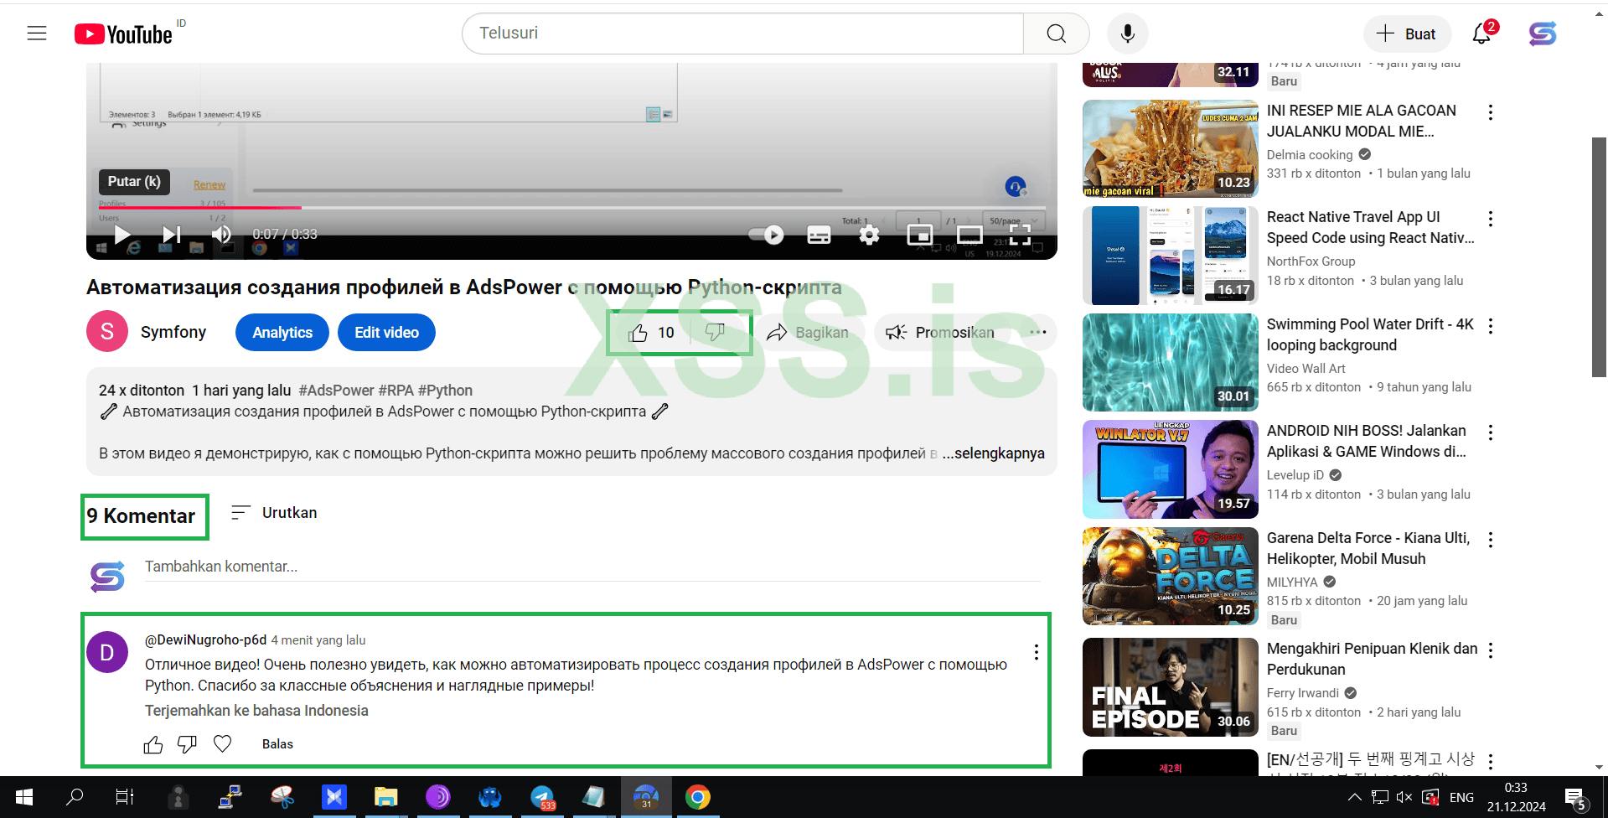Toggle theater mode in player

969,235
